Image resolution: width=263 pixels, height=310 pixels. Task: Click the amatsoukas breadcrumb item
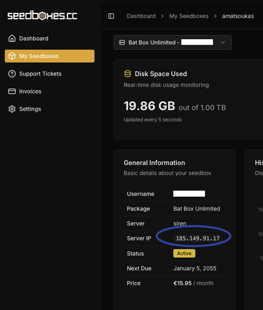[238, 16]
